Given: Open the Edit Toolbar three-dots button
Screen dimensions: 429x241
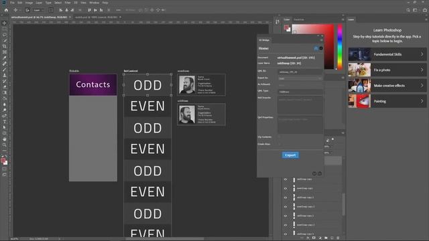Looking at the screenshot, I should 5,151.
